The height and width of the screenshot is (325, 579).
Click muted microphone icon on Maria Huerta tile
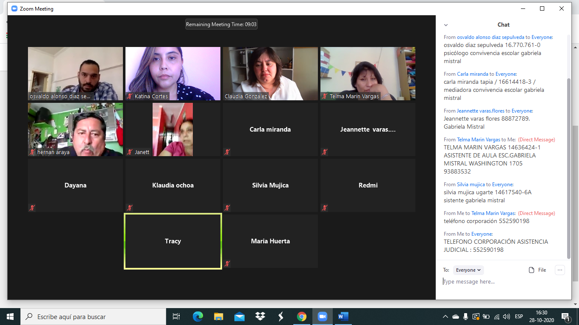click(227, 264)
